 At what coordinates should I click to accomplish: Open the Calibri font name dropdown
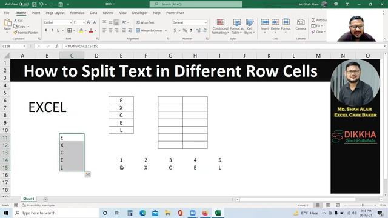[x=70, y=22]
